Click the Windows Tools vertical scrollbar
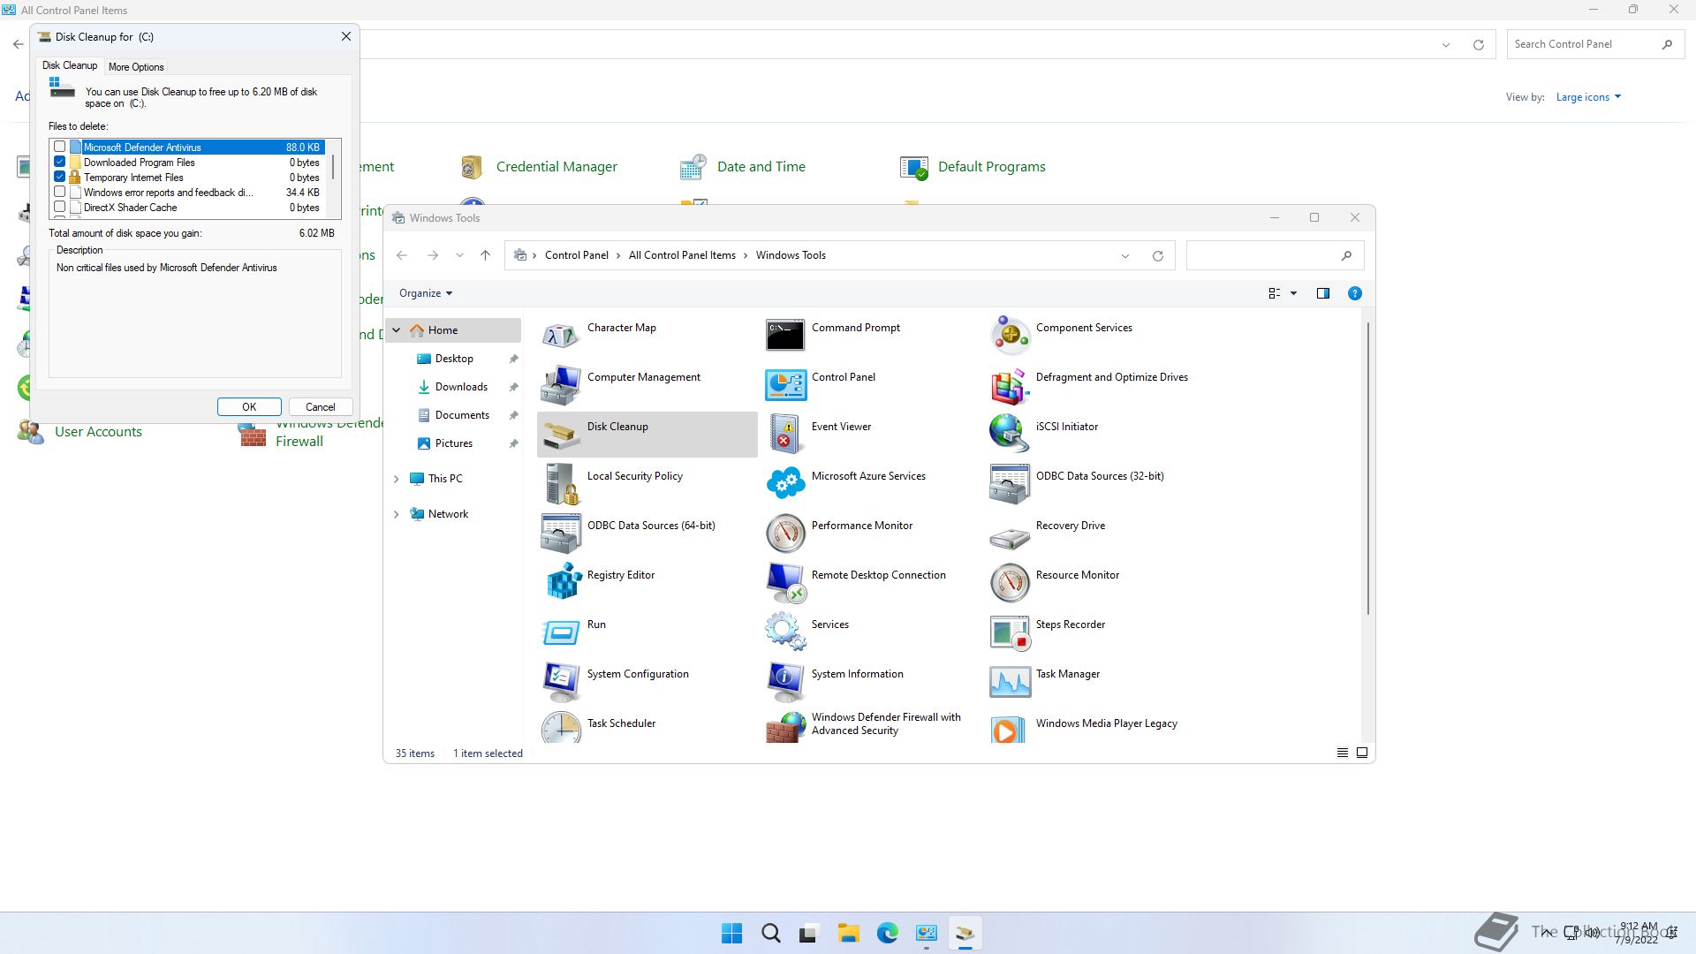 coord(1368,468)
